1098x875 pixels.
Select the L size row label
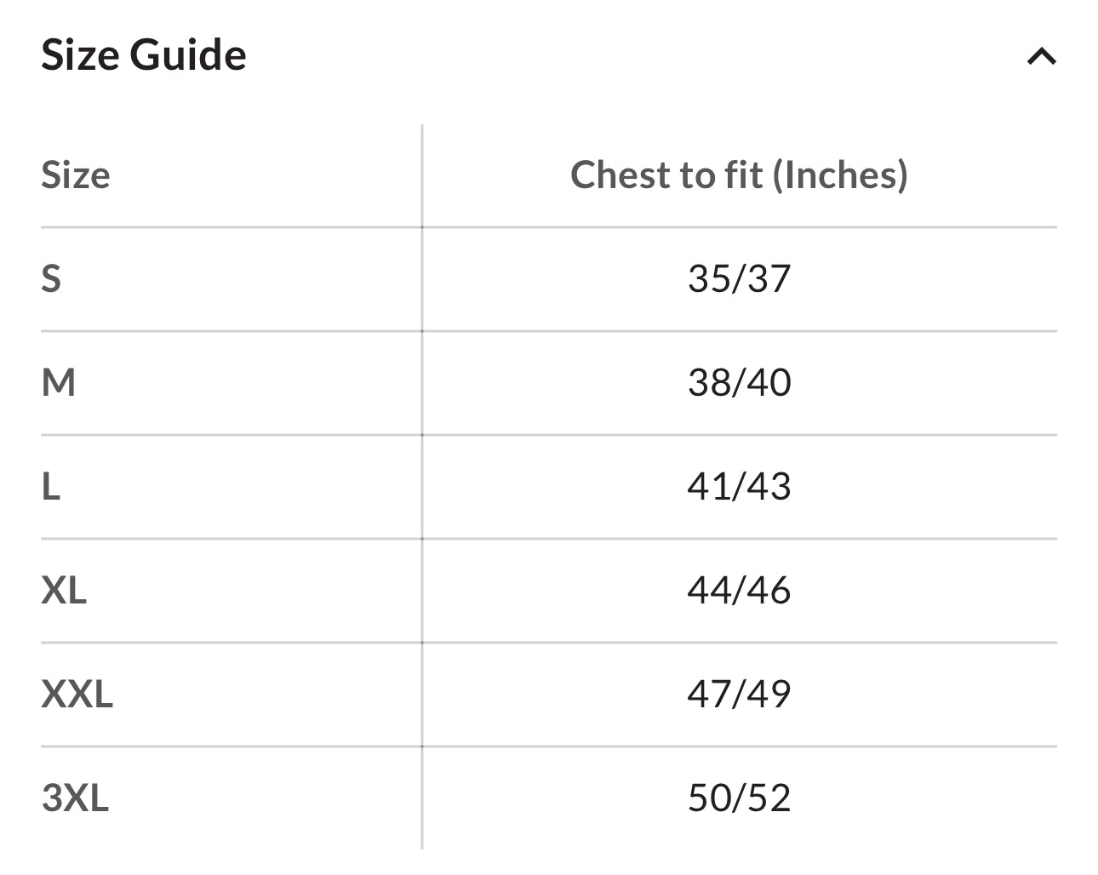pos(51,487)
